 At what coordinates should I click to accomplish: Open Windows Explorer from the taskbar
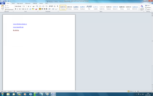(x=8, y=94)
